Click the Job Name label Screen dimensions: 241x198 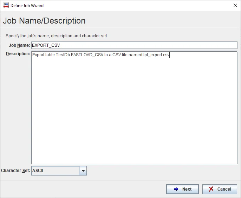tap(19, 45)
